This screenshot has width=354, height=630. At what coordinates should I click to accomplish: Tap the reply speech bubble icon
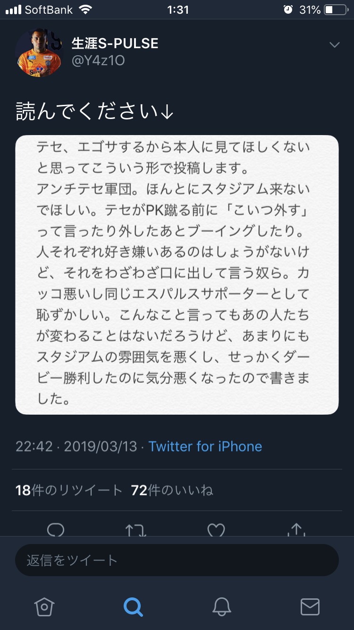56,530
